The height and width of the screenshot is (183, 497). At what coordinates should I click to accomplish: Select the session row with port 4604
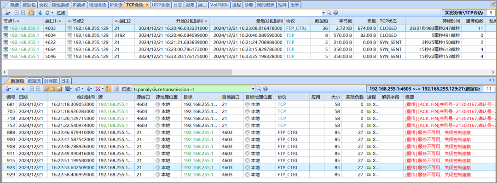click(248, 35)
